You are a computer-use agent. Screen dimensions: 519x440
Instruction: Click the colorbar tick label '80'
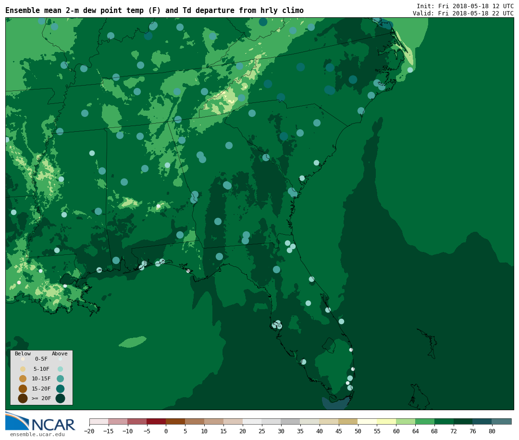point(492,431)
